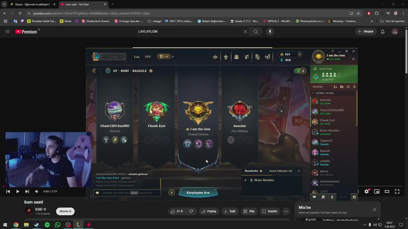Open the loot icon in League client header

257,57
